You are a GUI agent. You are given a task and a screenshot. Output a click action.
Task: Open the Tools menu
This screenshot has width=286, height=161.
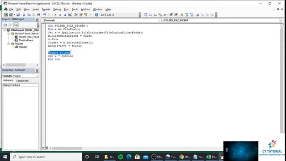pyautogui.click(x=75, y=9)
